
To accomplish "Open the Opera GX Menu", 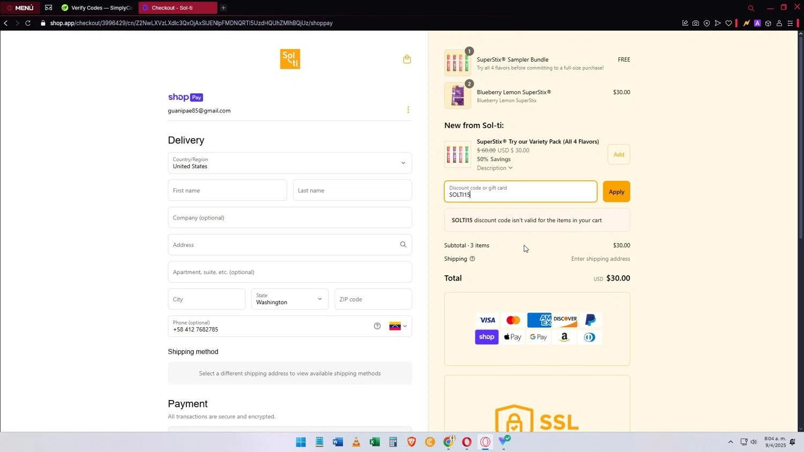I will click(x=20, y=7).
